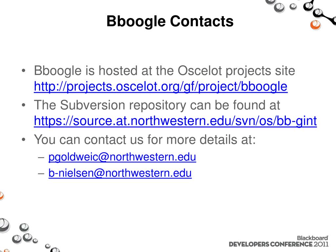Click the small gray bubble near top right
The height and width of the screenshot is (252, 336).
point(293,7)
